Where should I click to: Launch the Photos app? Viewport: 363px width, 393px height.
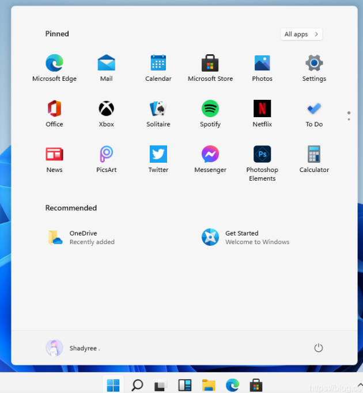pos(262,68)
